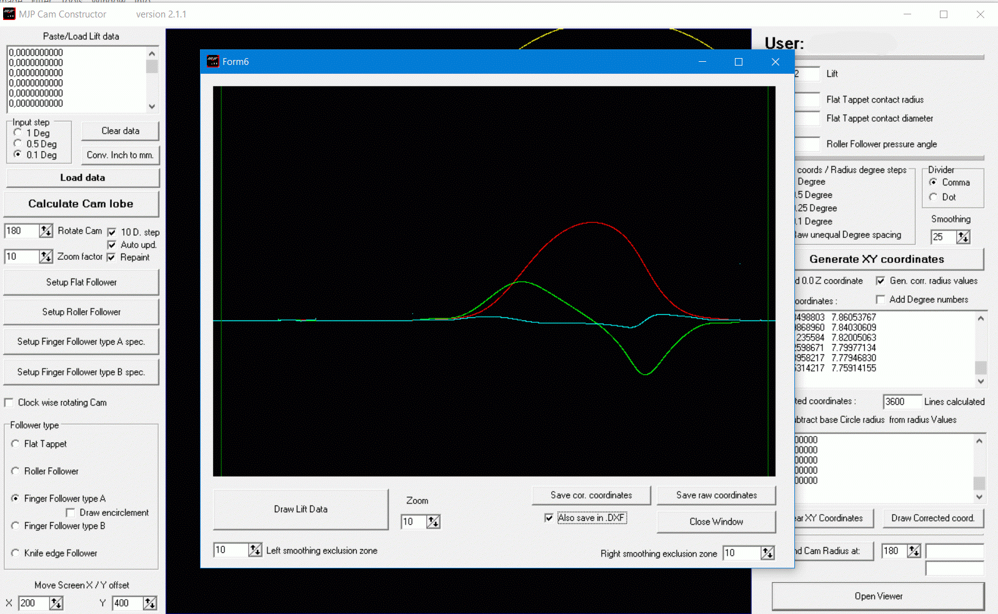Click the Form6 Zoom spinner arrows
The height and width of the screenshot is (614, 998).
[x=433, y=522]
